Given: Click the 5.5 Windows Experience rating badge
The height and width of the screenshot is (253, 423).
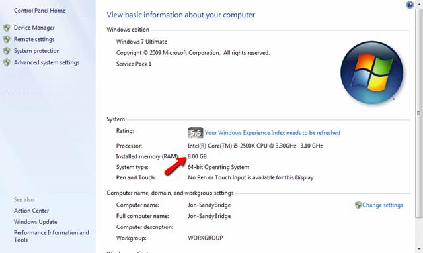Looking at the screenshot, I should (196, 132).
